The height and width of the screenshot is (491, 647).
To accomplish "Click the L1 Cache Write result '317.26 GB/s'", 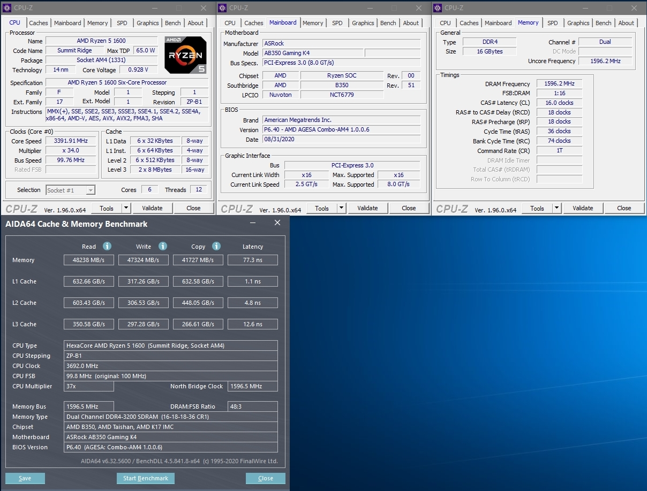I will [x=144, y=281].
